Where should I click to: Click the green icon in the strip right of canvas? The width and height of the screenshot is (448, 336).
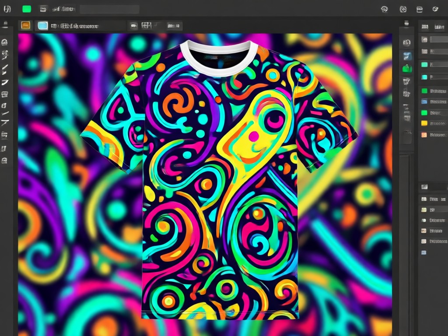[x=407, y=69]
